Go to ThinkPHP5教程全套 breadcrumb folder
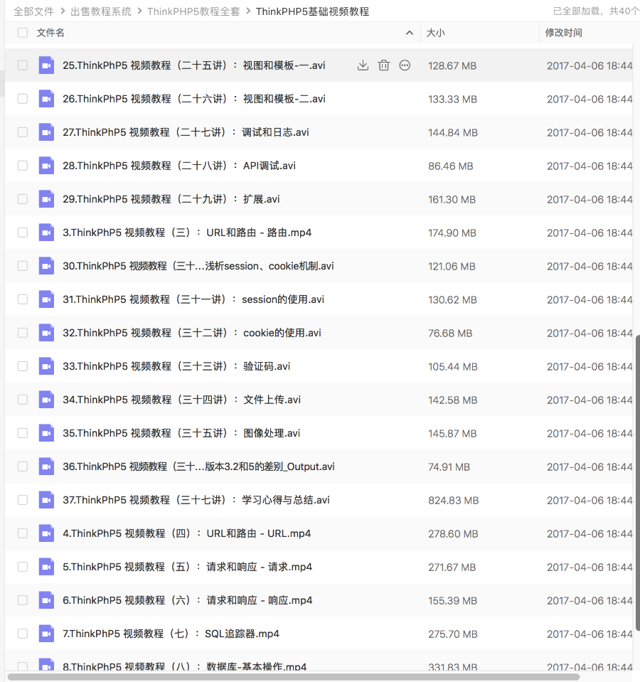 pyautogui.click(x=193, y=11)
